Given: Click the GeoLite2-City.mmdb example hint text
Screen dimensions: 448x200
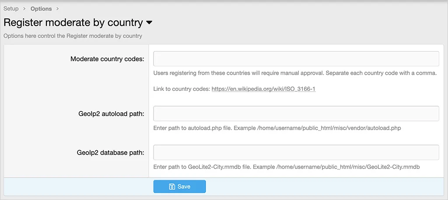Looking at the screenshot, I should 287,167.
